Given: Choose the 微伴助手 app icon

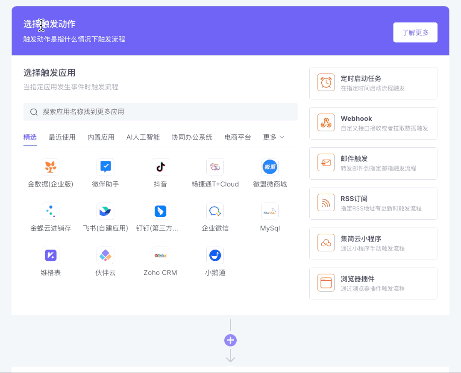Looking at the screenshot, I should click(105, 167).
